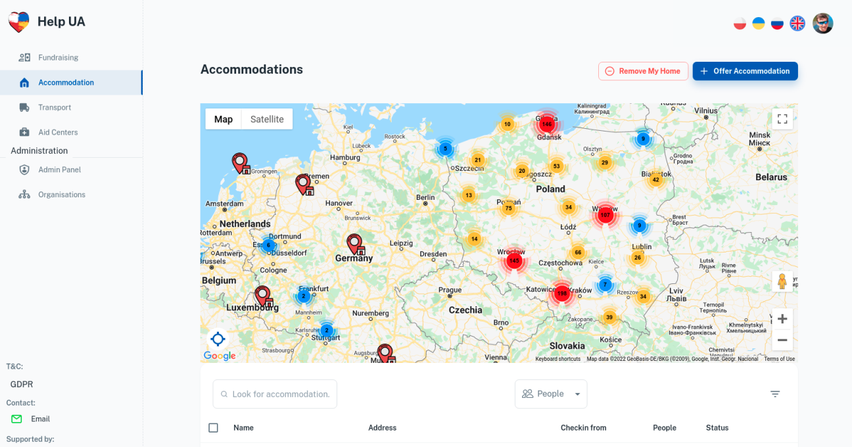Image resolution: width=852 pixels, height=447 pixels.
Task: Click the orange cluster marker 75 at Poznan
Action: click(x=508, y=208)
